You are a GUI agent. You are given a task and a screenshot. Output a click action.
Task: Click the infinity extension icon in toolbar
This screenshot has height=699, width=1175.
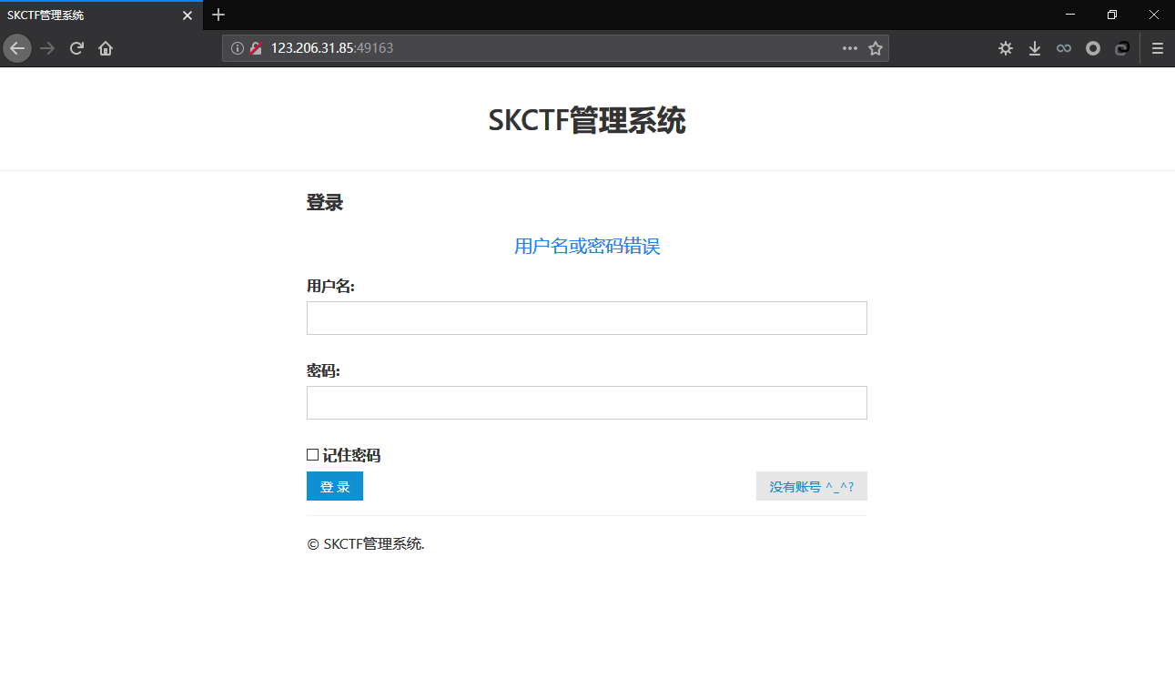1063,47
